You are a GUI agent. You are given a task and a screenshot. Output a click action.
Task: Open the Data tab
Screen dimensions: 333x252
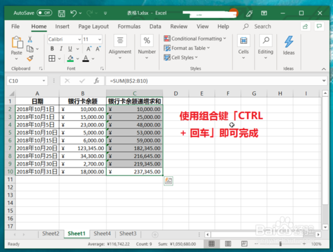coord(155,27)
